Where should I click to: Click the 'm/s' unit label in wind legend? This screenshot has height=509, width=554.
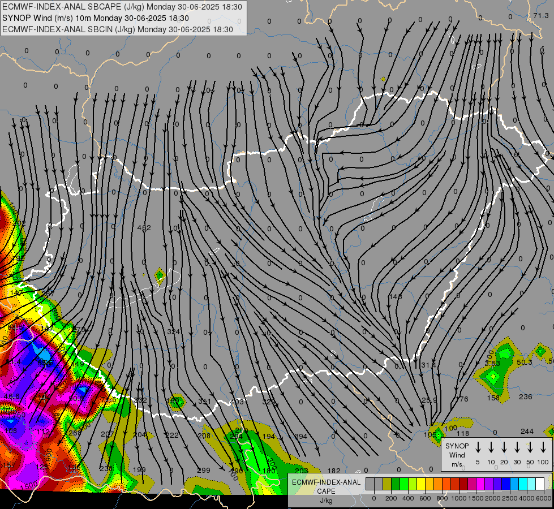(x=457, y=464)
